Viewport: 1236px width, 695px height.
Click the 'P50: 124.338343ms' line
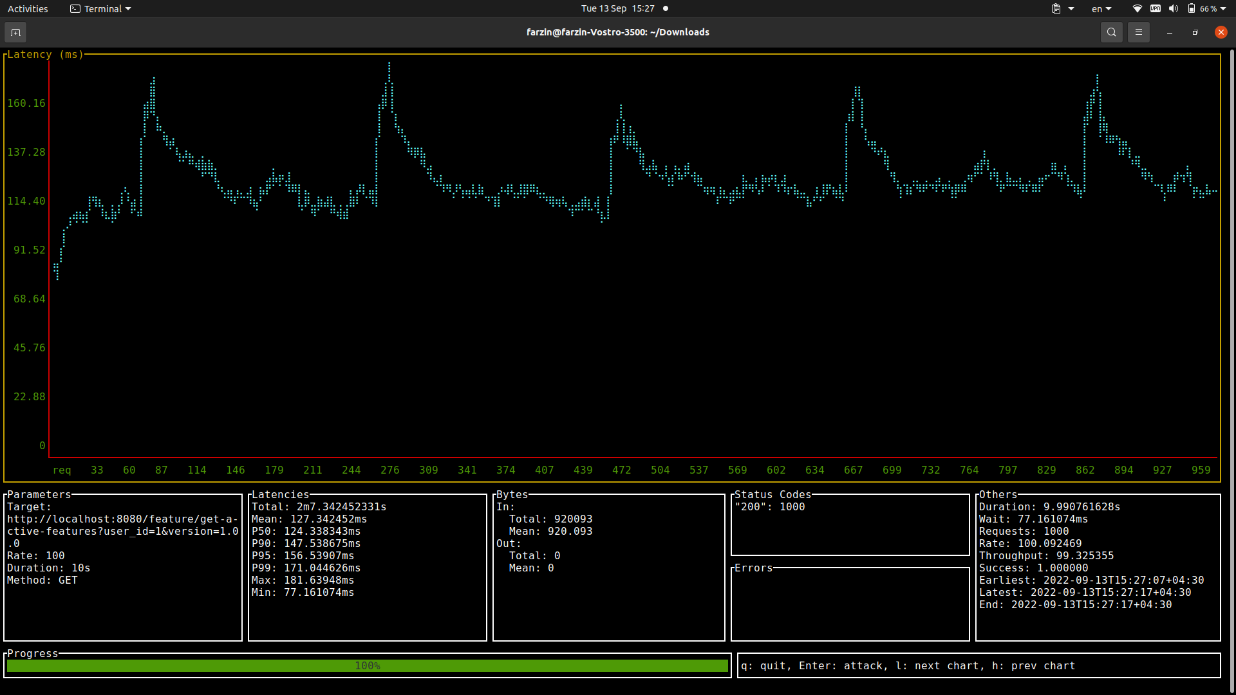306,532
